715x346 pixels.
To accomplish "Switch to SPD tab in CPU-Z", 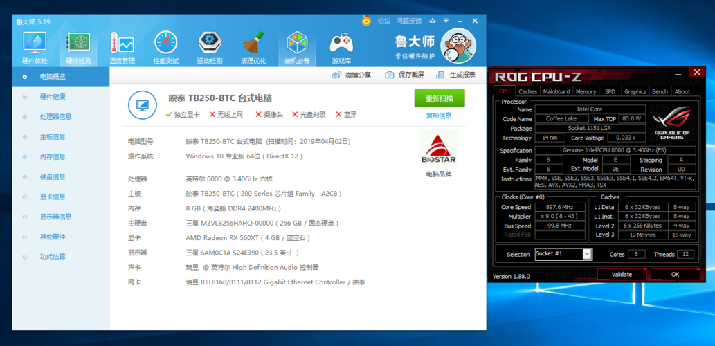I will (x=610, y=91).
